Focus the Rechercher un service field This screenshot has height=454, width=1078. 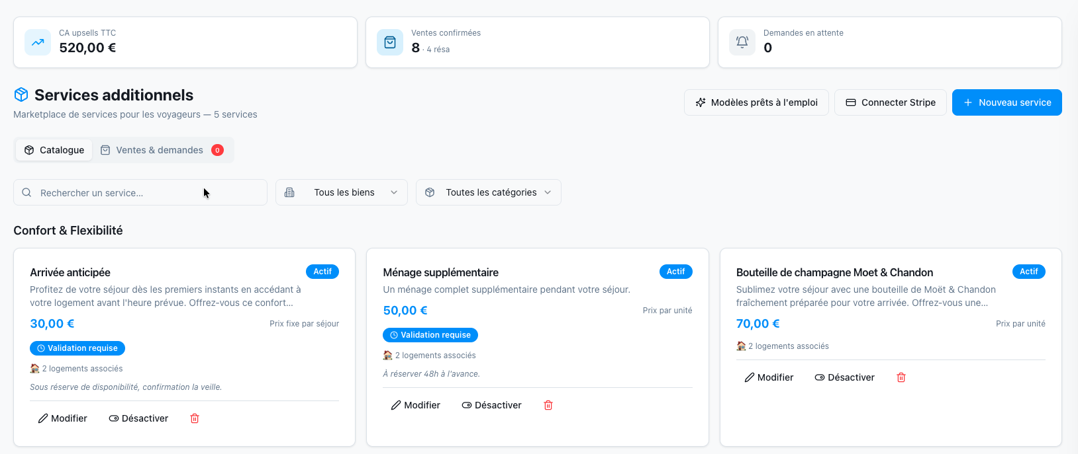pyautogui.click(x=140, y=192)
